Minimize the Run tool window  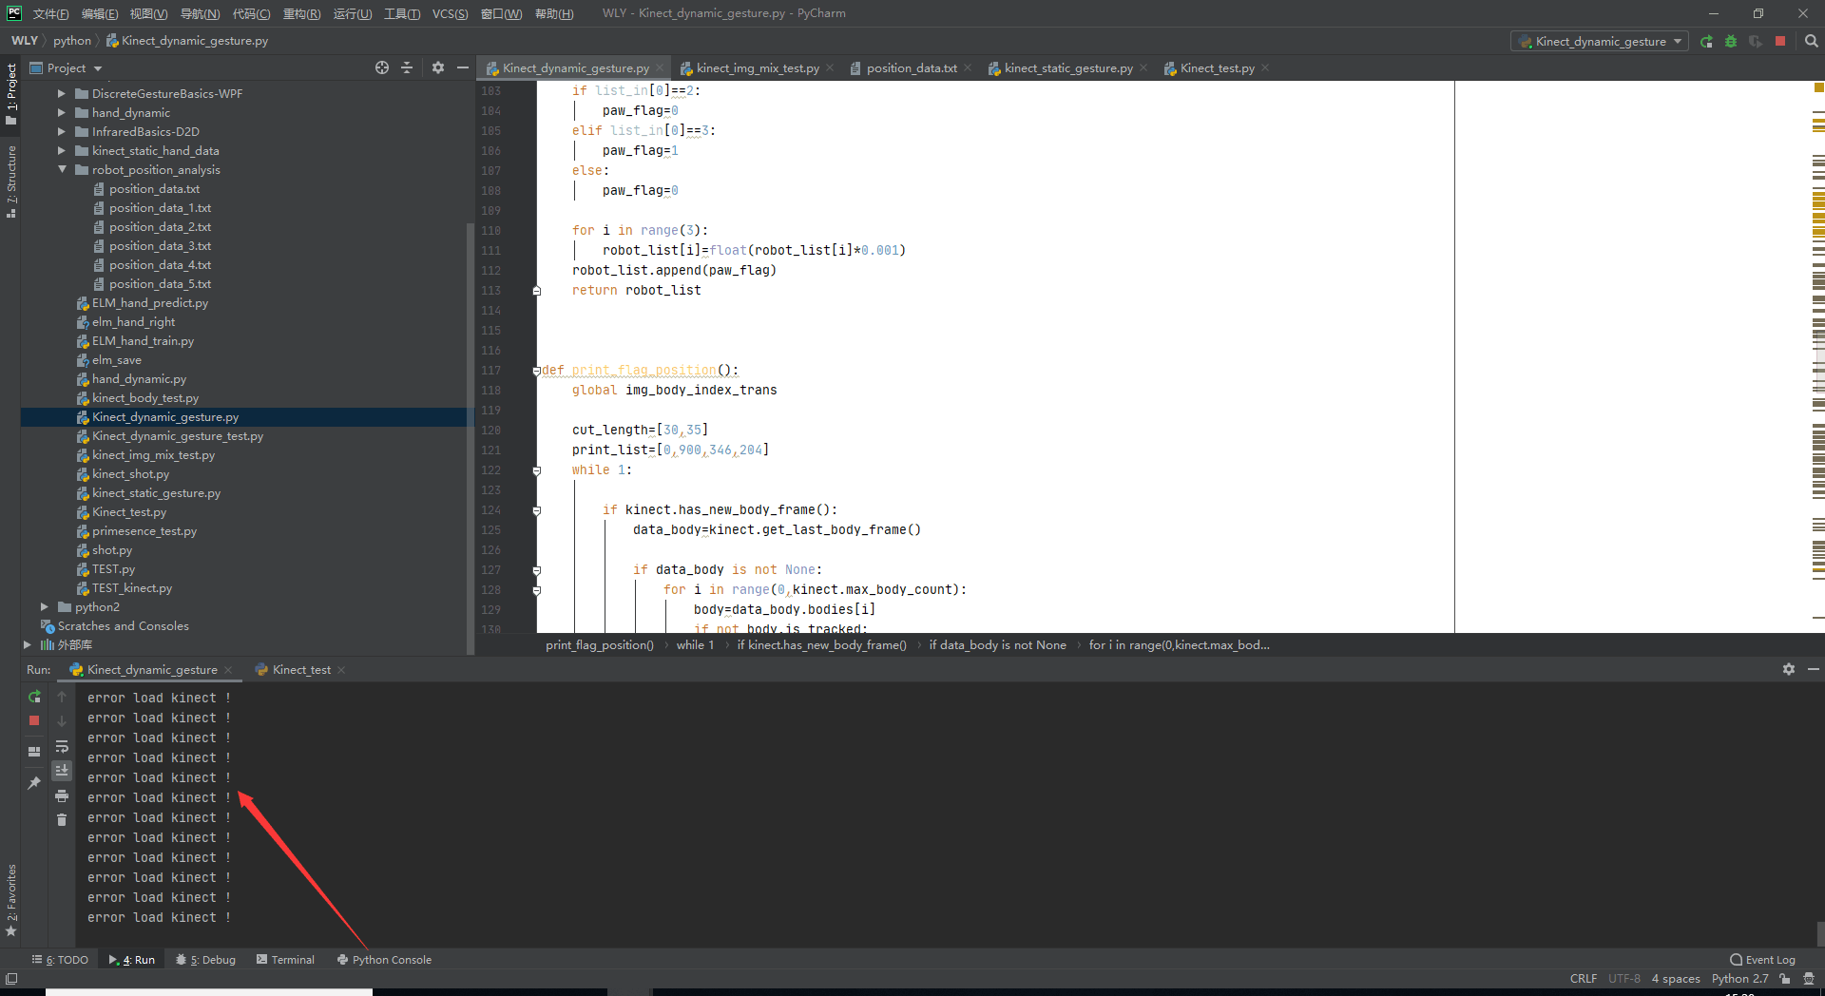(1814, 669)
